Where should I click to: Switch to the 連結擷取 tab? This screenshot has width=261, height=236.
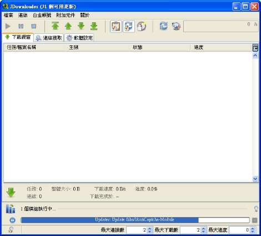click(x=49, y=38)
